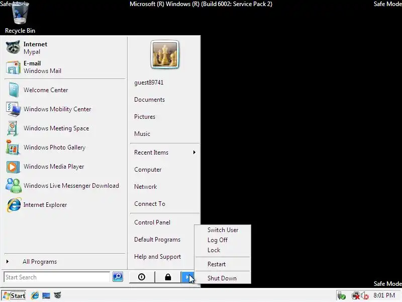Screen dimensions: 402x302
Task: Click the power button icon
Action: (x=142, y=277)
